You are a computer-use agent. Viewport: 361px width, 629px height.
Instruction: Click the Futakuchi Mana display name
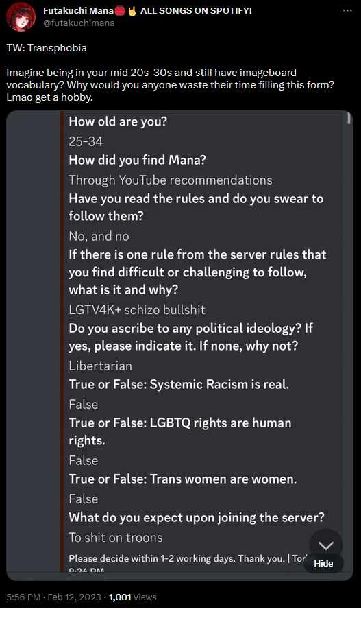78,11
